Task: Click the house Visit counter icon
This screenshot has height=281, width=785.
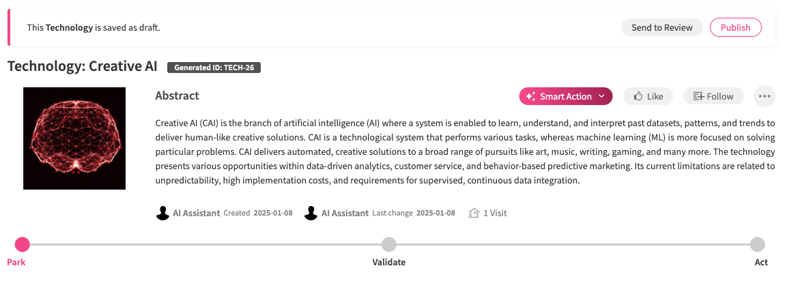Action: (474, 213)
